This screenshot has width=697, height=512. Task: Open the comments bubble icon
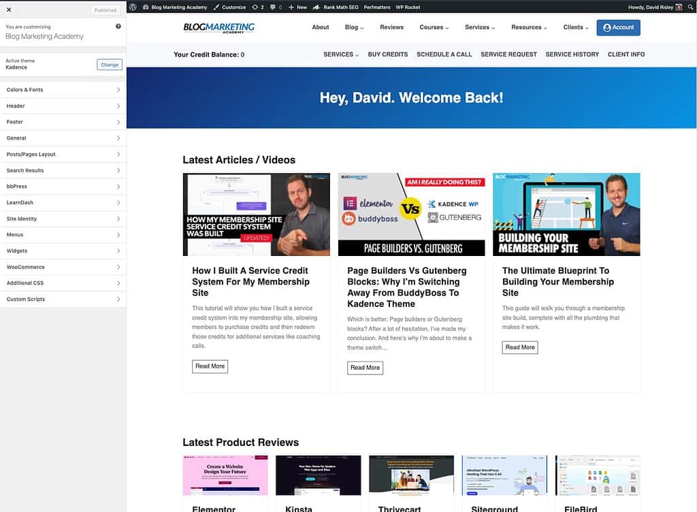pyautogui.click(x=276, y=7)
